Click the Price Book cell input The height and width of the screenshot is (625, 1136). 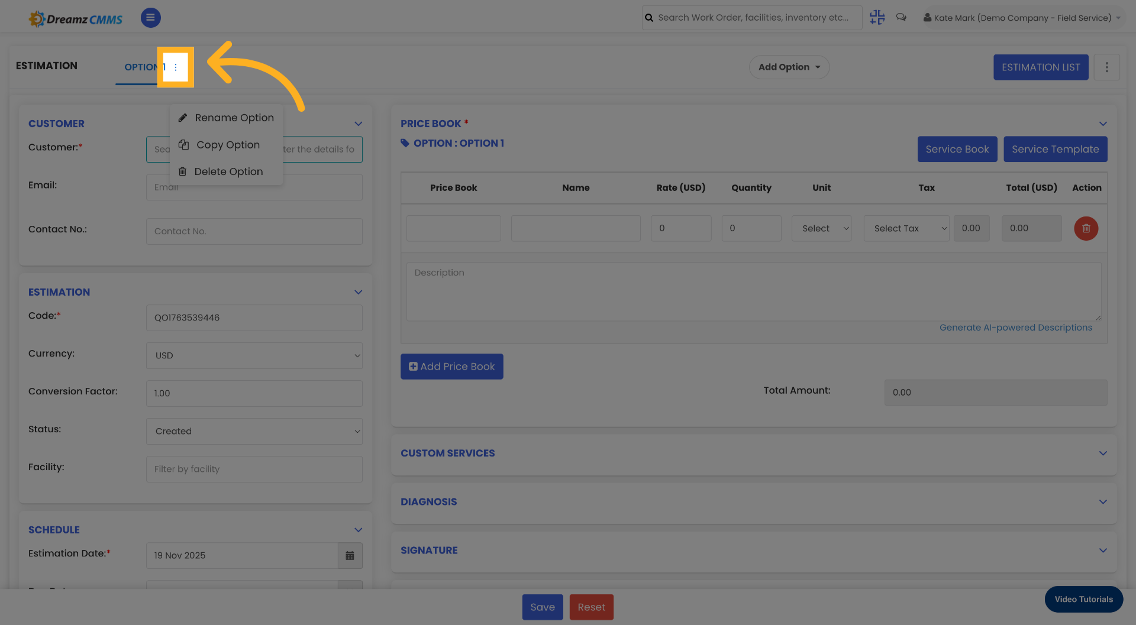coord(454,228)
